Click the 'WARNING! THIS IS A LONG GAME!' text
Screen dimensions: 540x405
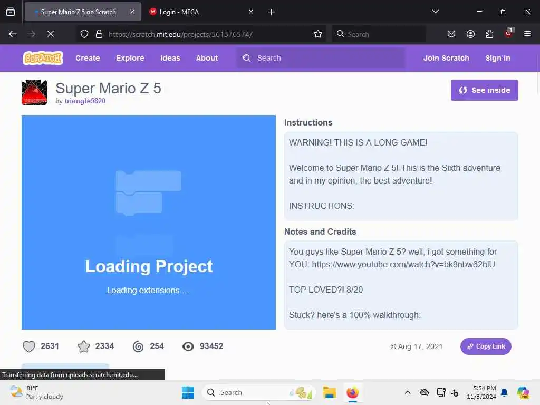tap(358, 142)
